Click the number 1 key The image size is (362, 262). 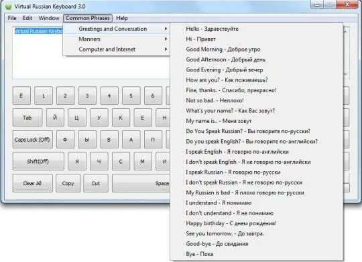44,96
